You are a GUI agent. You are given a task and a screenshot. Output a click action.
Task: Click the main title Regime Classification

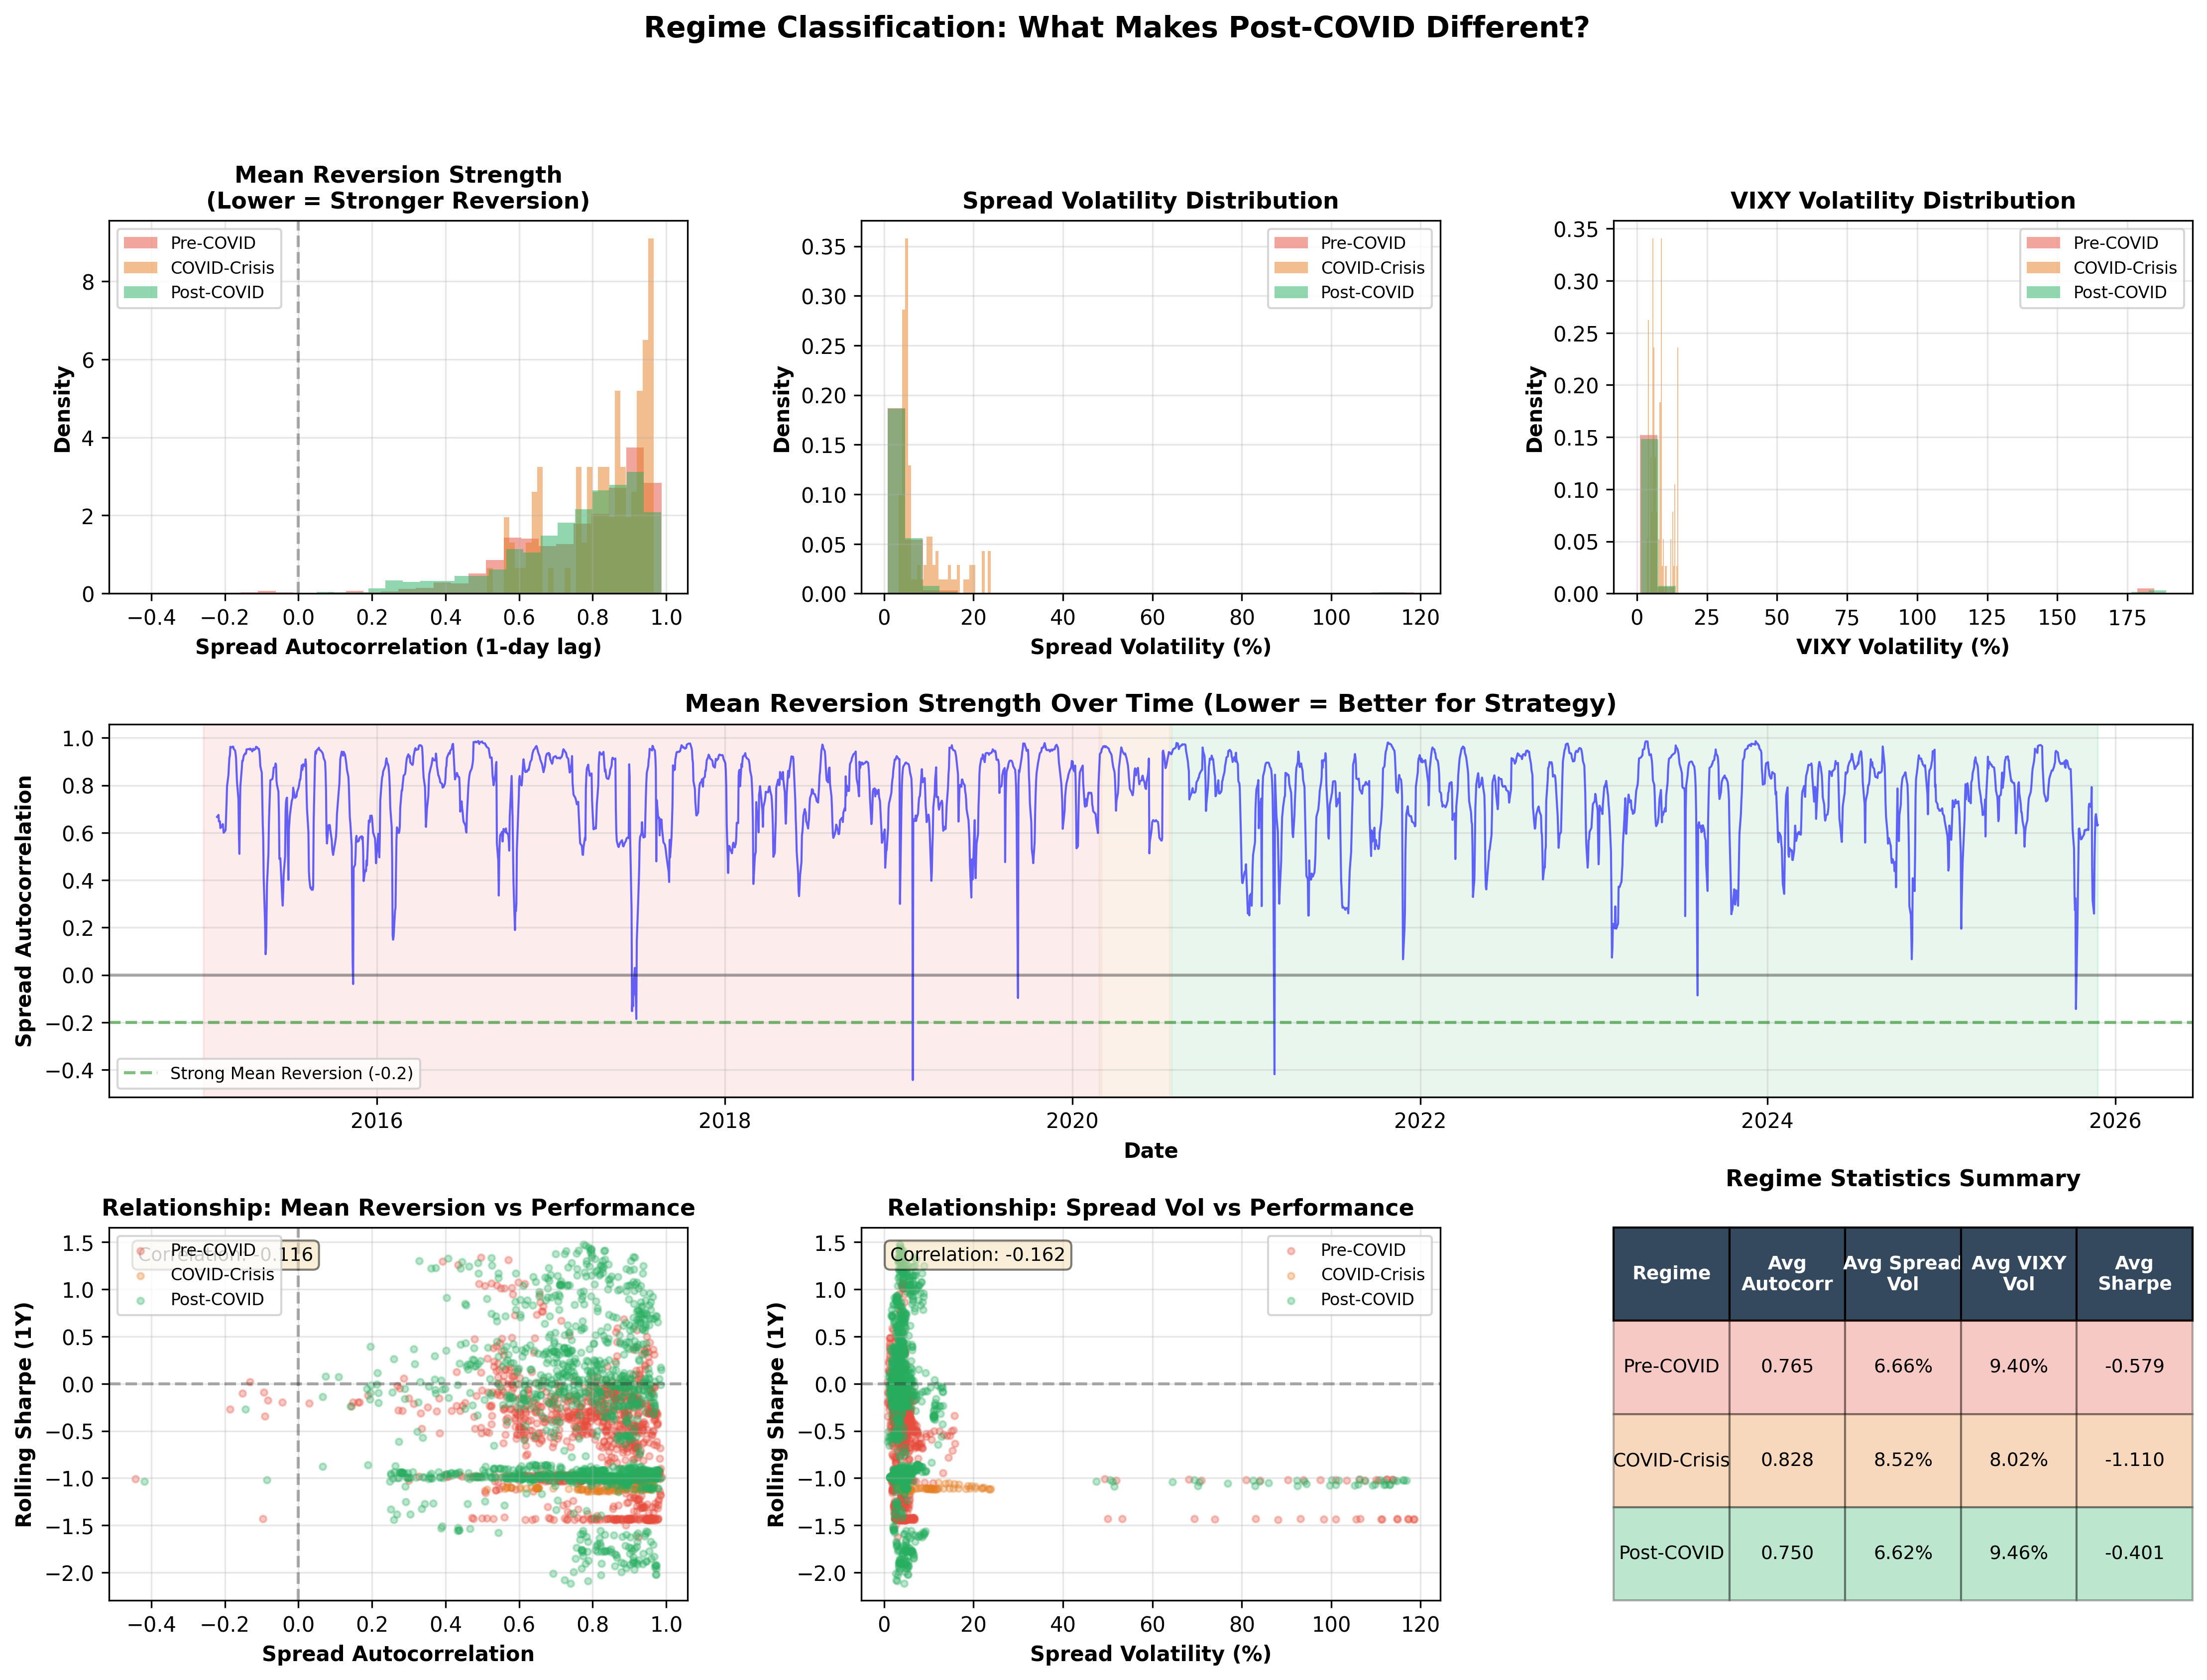[x=1116, y=28]
